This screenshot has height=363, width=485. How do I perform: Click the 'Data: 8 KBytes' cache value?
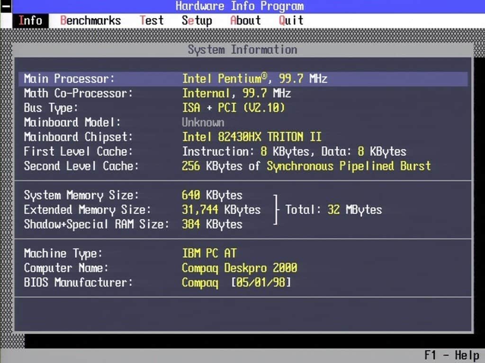coord(364,152)
